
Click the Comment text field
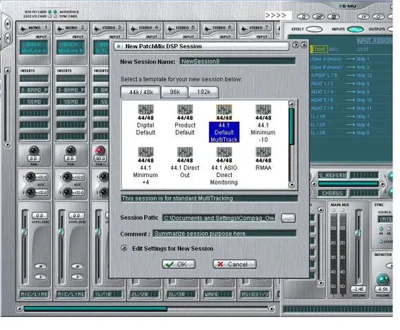point(225,234)
